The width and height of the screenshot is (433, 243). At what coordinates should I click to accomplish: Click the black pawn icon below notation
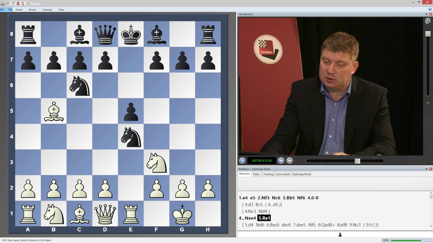click(340, 235)
